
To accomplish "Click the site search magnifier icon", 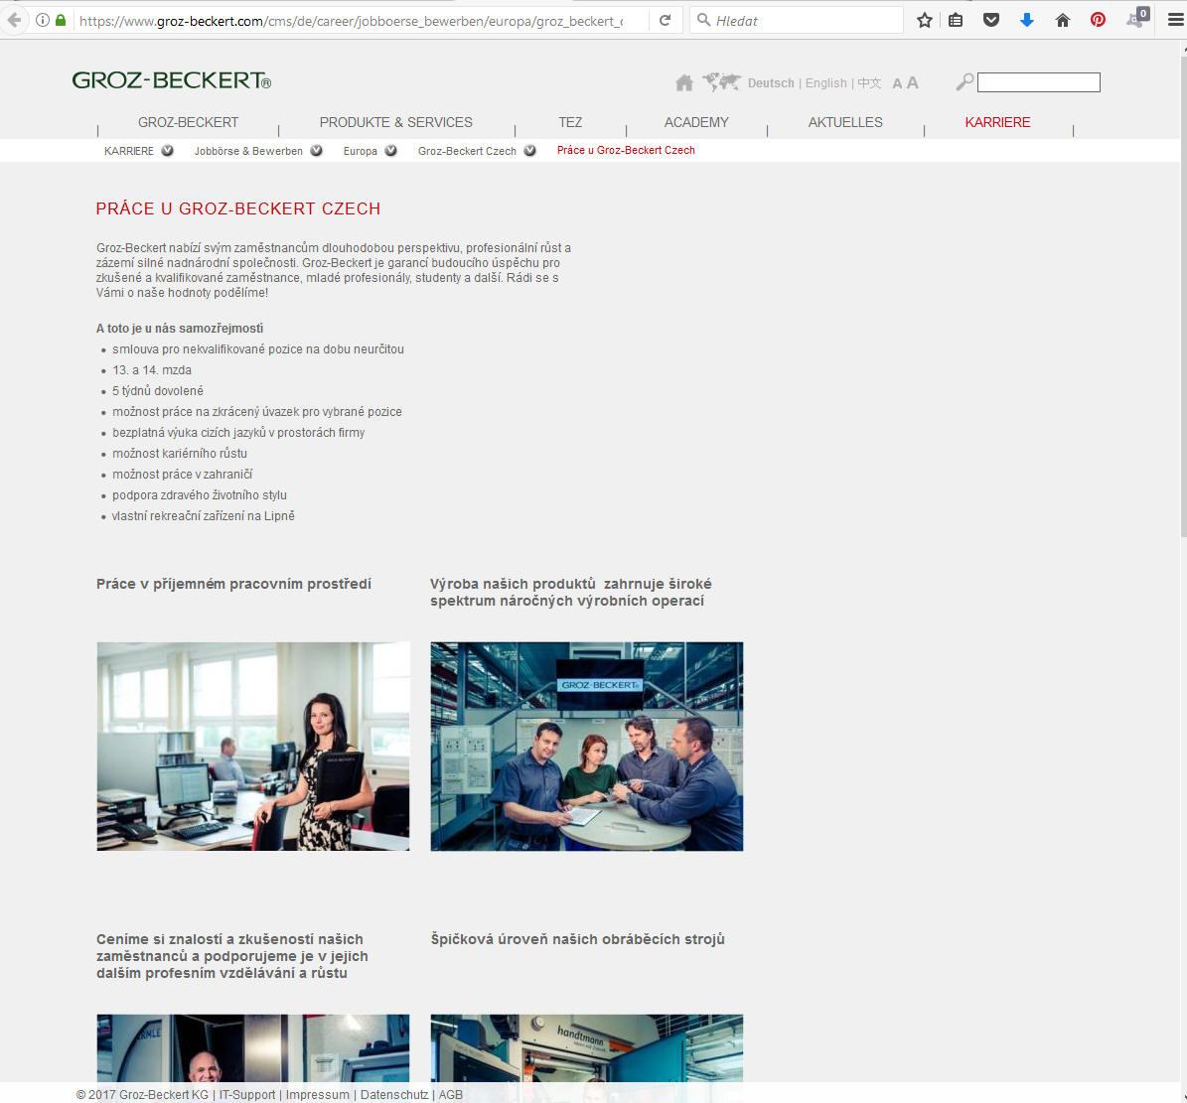I will 964,81.
